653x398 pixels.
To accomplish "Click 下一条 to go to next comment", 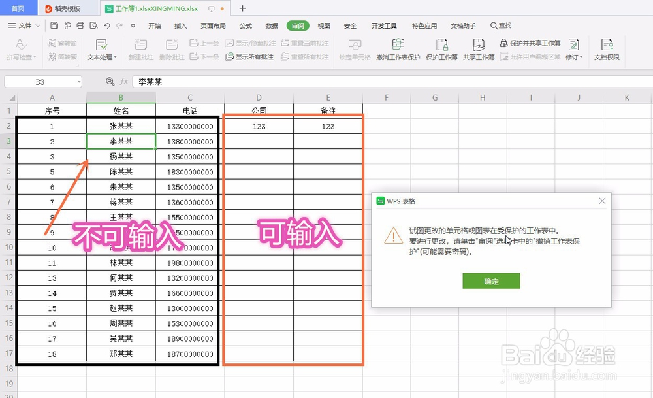I will pos(206,56).
